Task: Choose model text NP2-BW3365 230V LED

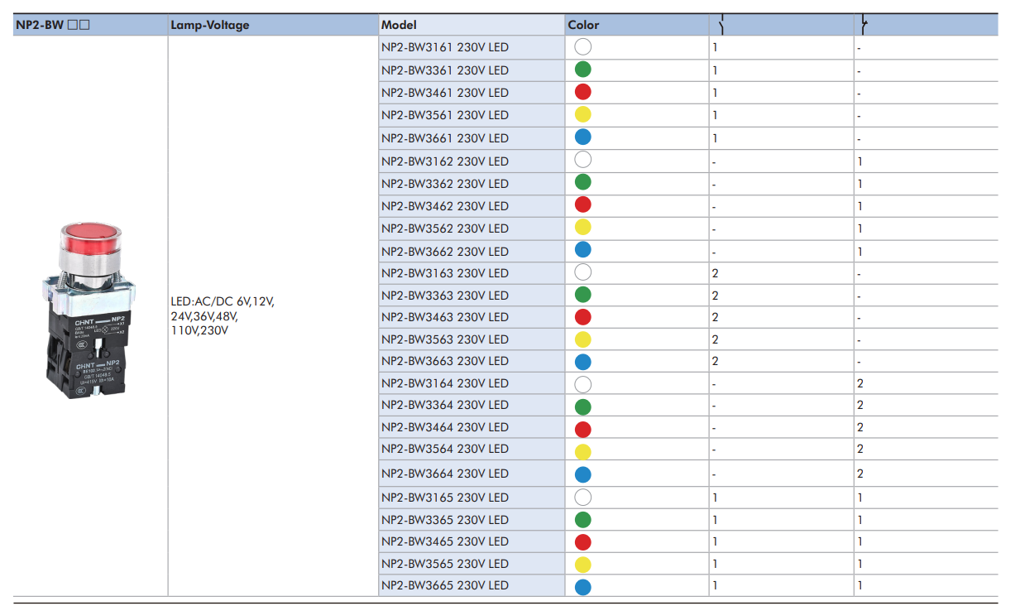Action: [x=445, y=520]
